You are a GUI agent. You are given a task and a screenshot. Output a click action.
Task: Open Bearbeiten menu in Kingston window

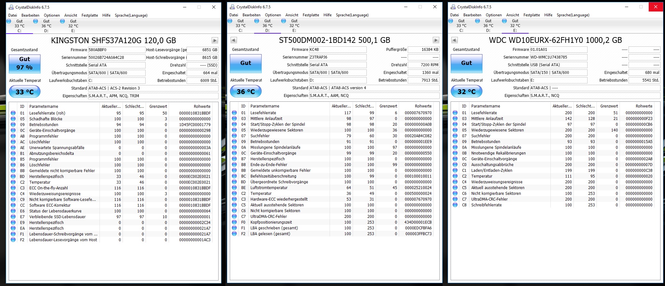coord(30,15)
